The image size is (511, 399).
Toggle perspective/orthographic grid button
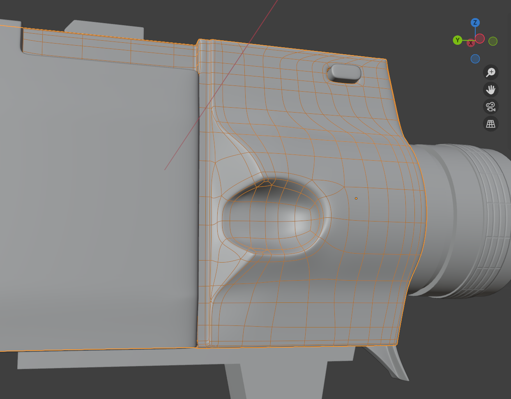click(491, 124)
